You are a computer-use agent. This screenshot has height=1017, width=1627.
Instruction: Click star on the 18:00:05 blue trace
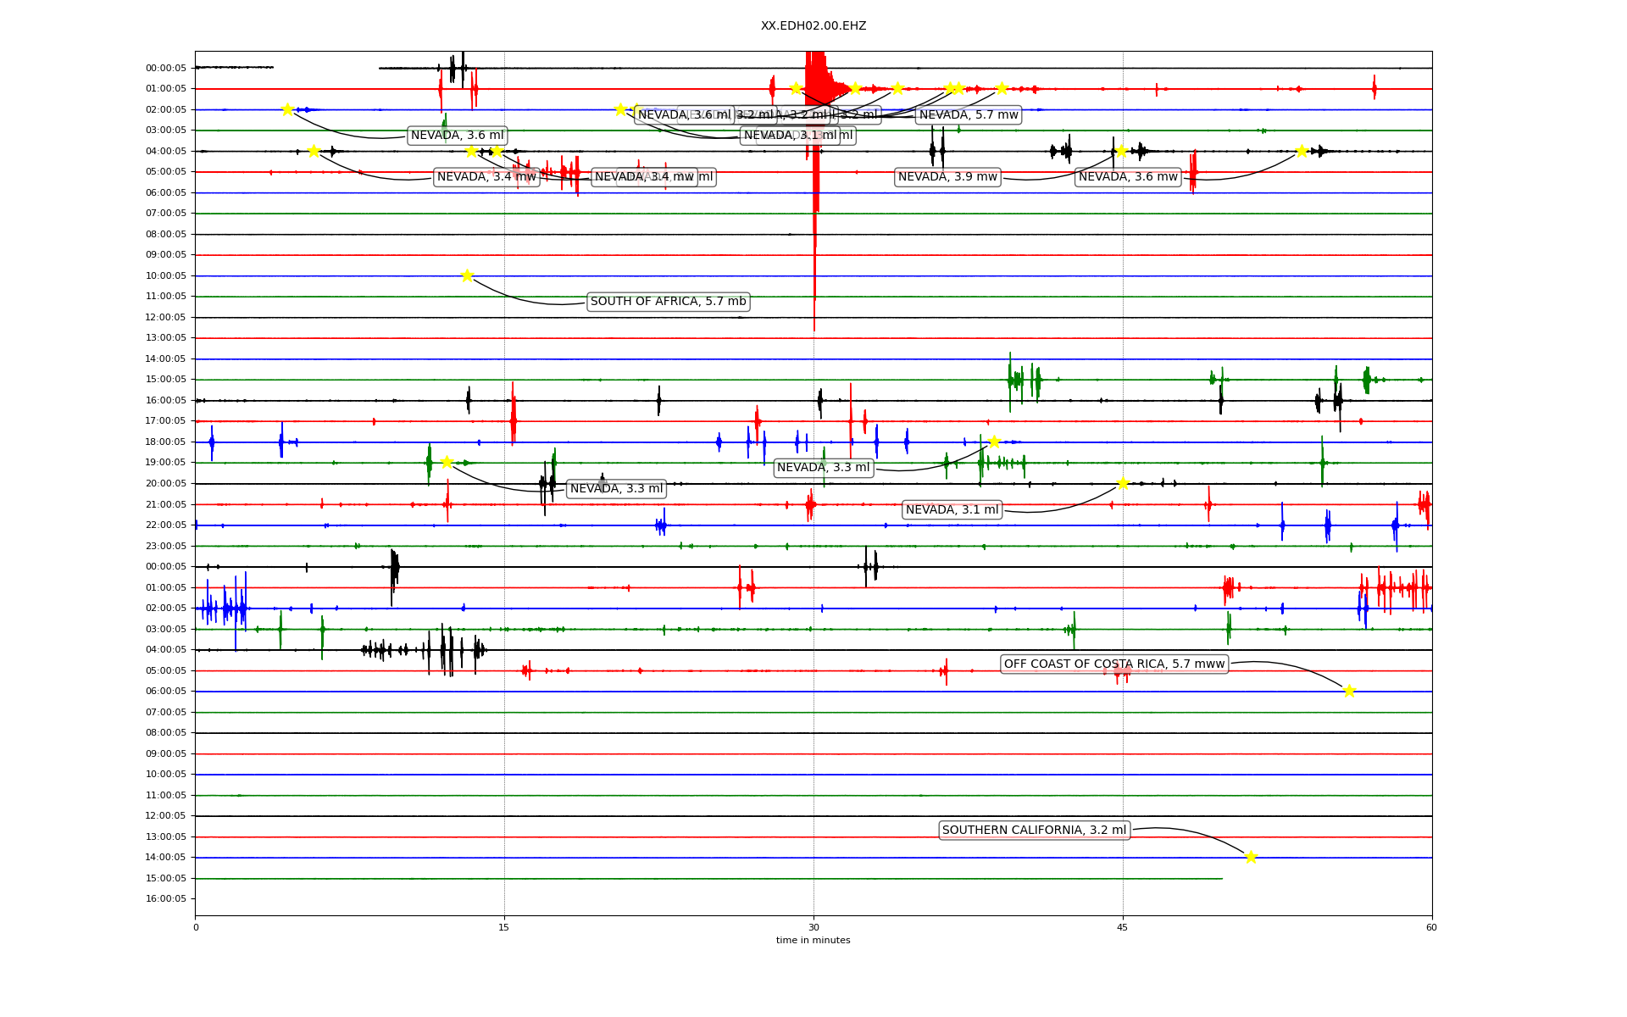[994, 442]
